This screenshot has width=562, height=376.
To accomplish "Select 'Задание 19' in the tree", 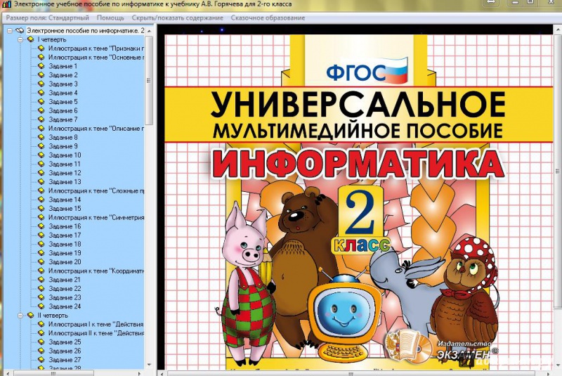I will click(65, 253).
